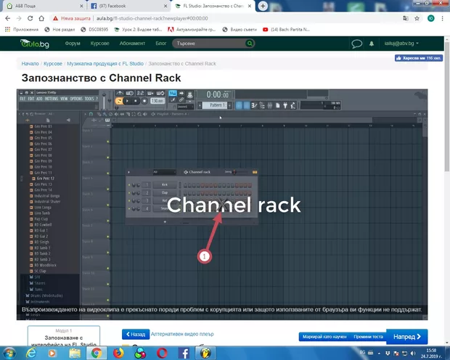Viewport: 450px width, 360px height.
Task: Click the first blue view button in FL toolbar
Action: coord(239,105)
